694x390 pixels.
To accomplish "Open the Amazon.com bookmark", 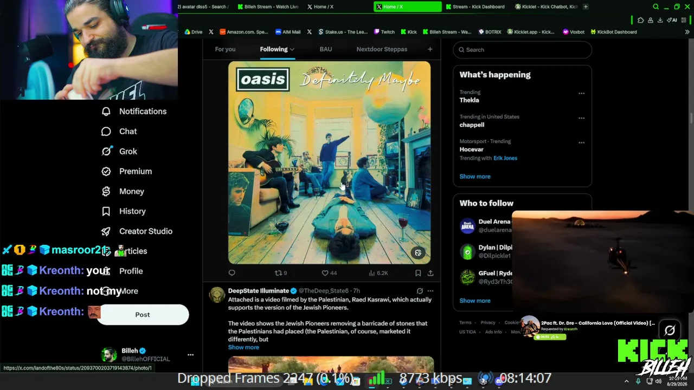I will click(x=243, y=32).
